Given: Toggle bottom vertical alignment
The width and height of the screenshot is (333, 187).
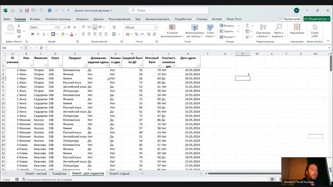Looking at the screenshot, I should [95, 27].
